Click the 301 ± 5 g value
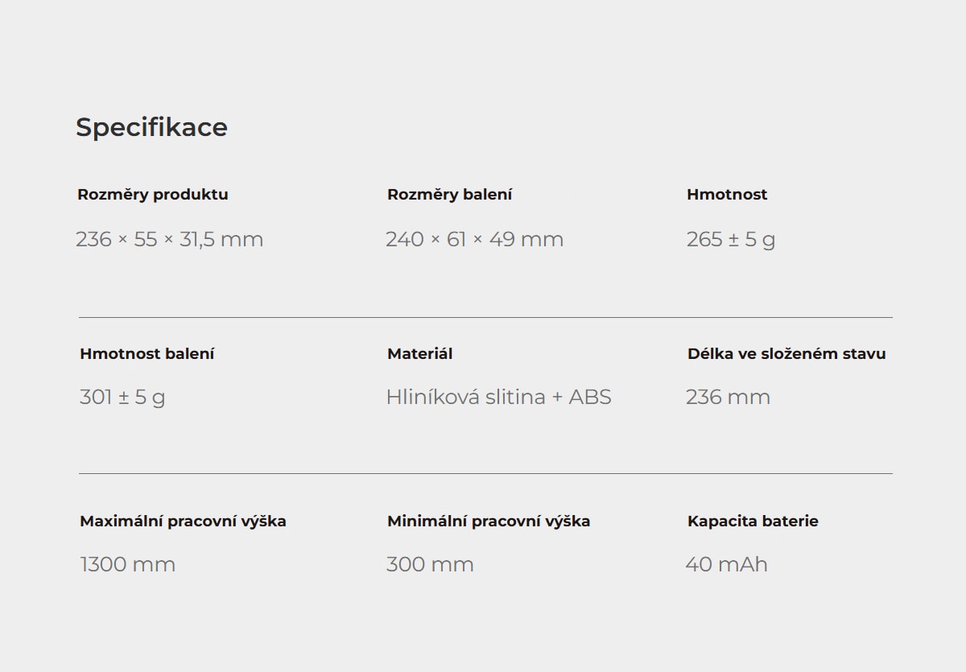This screenshot has height=672, width=966. click(122, 397)
